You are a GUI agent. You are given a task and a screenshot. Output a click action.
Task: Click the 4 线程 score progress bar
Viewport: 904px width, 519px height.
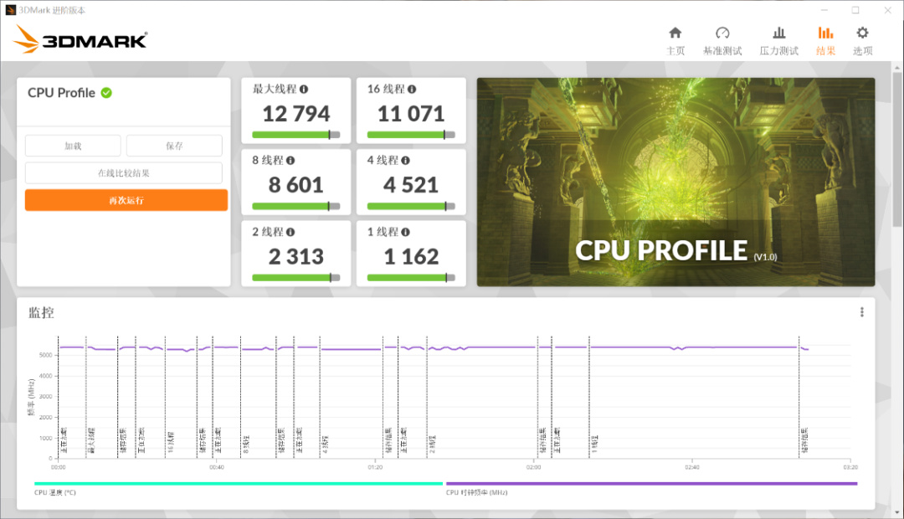[411, 207]
